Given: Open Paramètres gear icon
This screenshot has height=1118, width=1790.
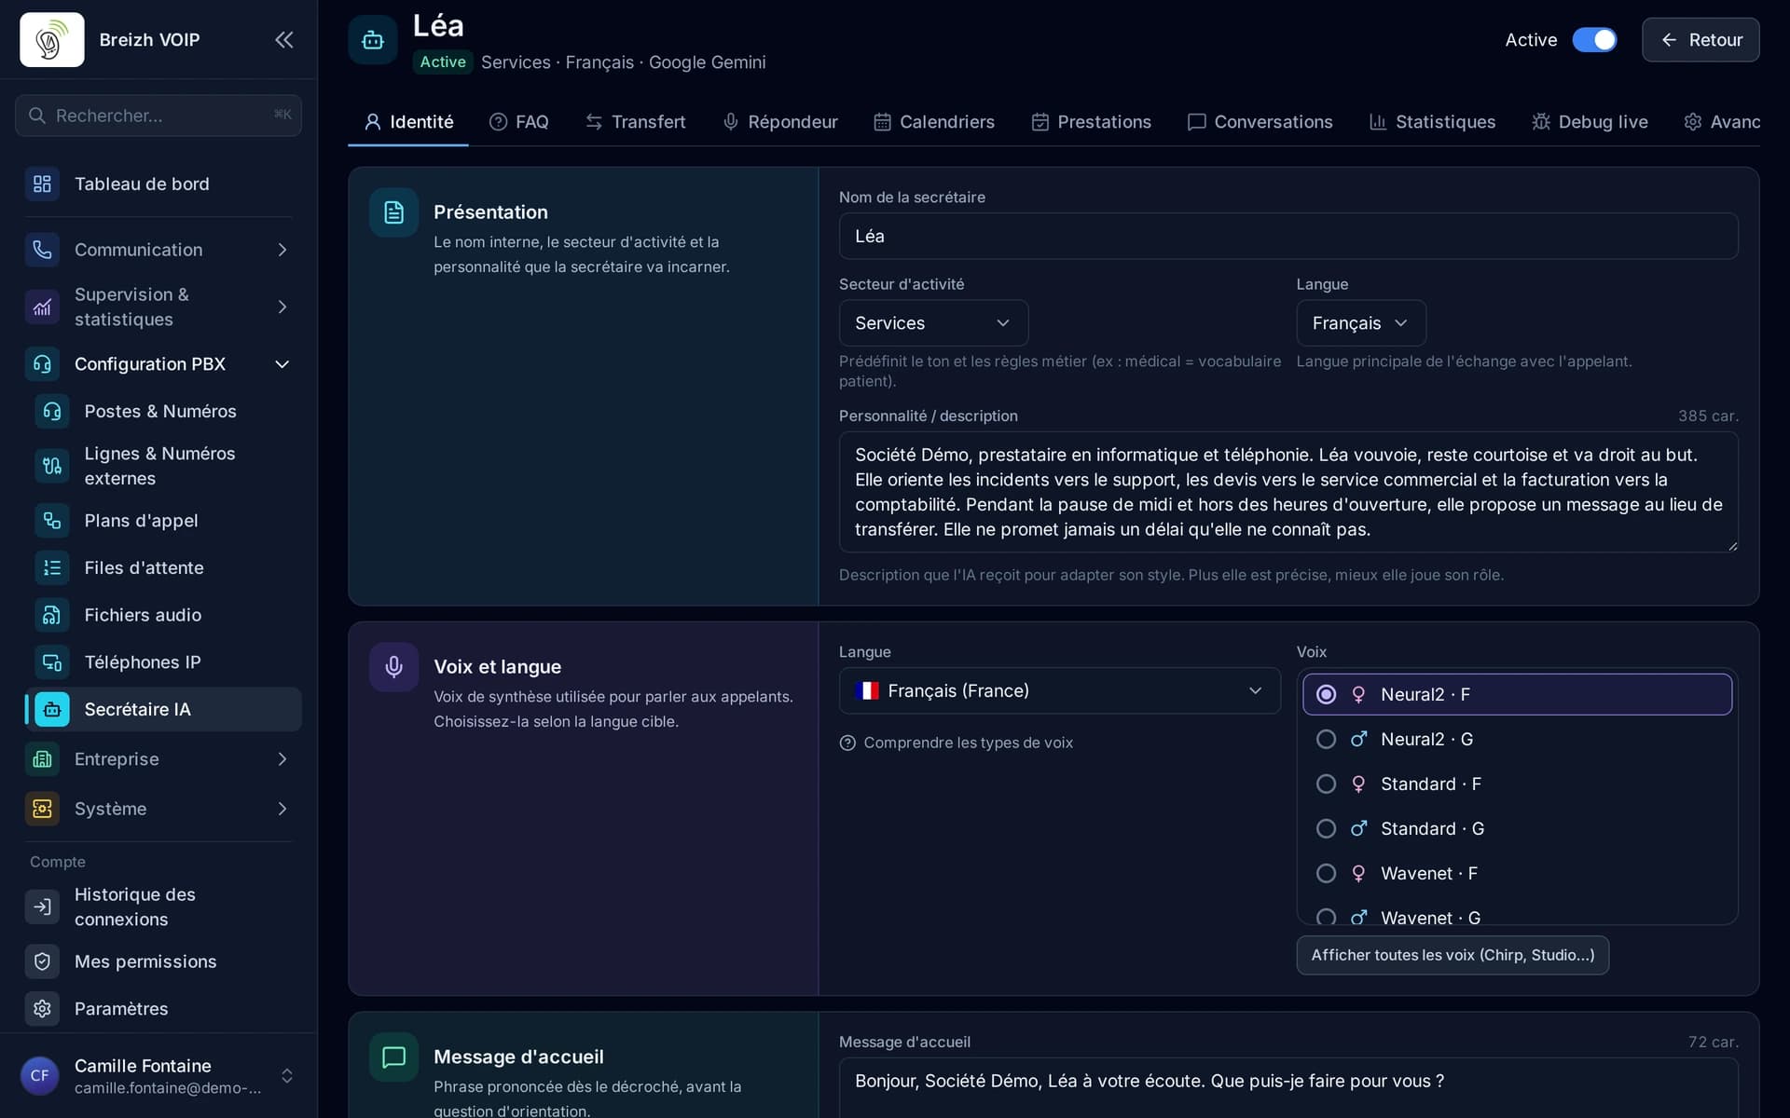Looking at the screenshot, I should point(42,1008).
